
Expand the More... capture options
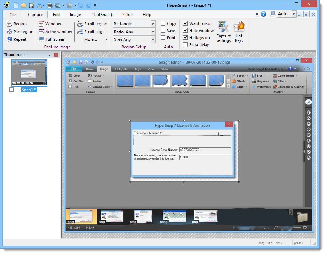[x=96, y=39]
